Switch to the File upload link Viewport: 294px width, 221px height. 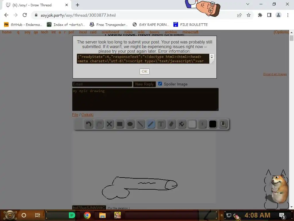75,115
